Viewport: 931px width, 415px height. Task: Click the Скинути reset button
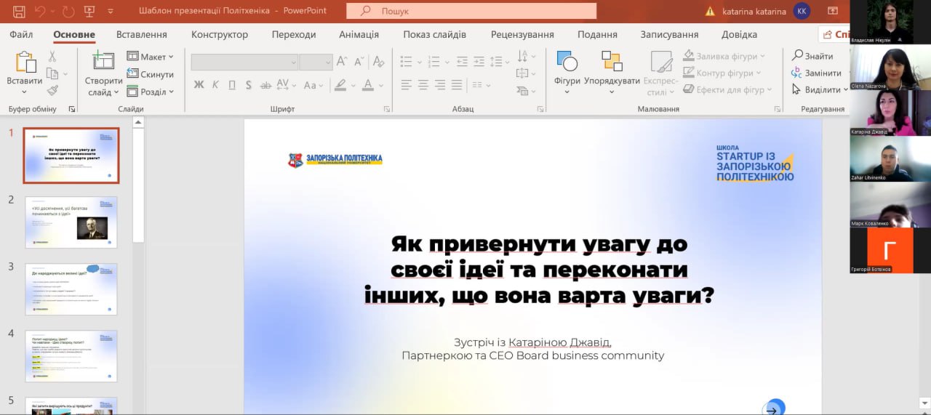tap(151, 74)
